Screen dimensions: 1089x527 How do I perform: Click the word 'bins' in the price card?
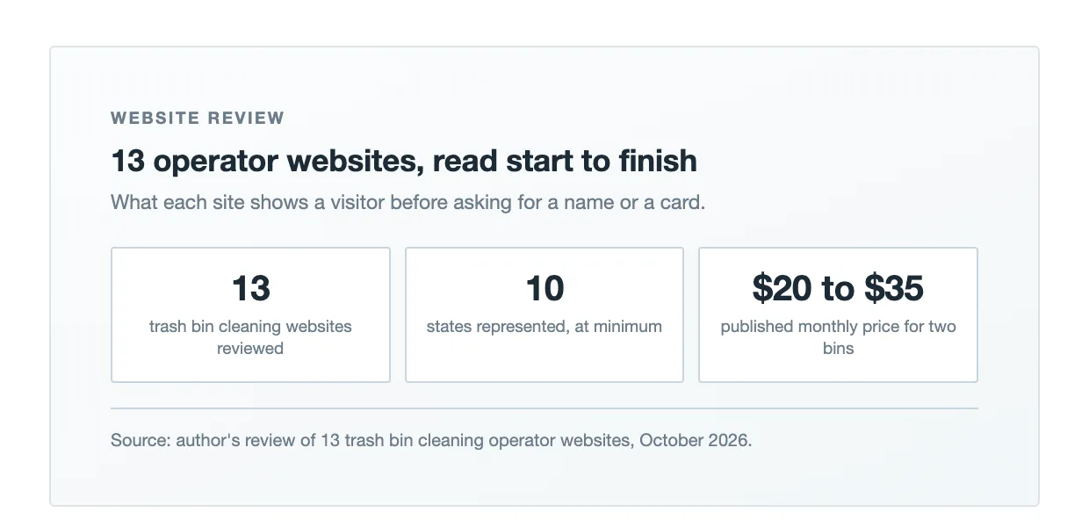pos(838,349)
